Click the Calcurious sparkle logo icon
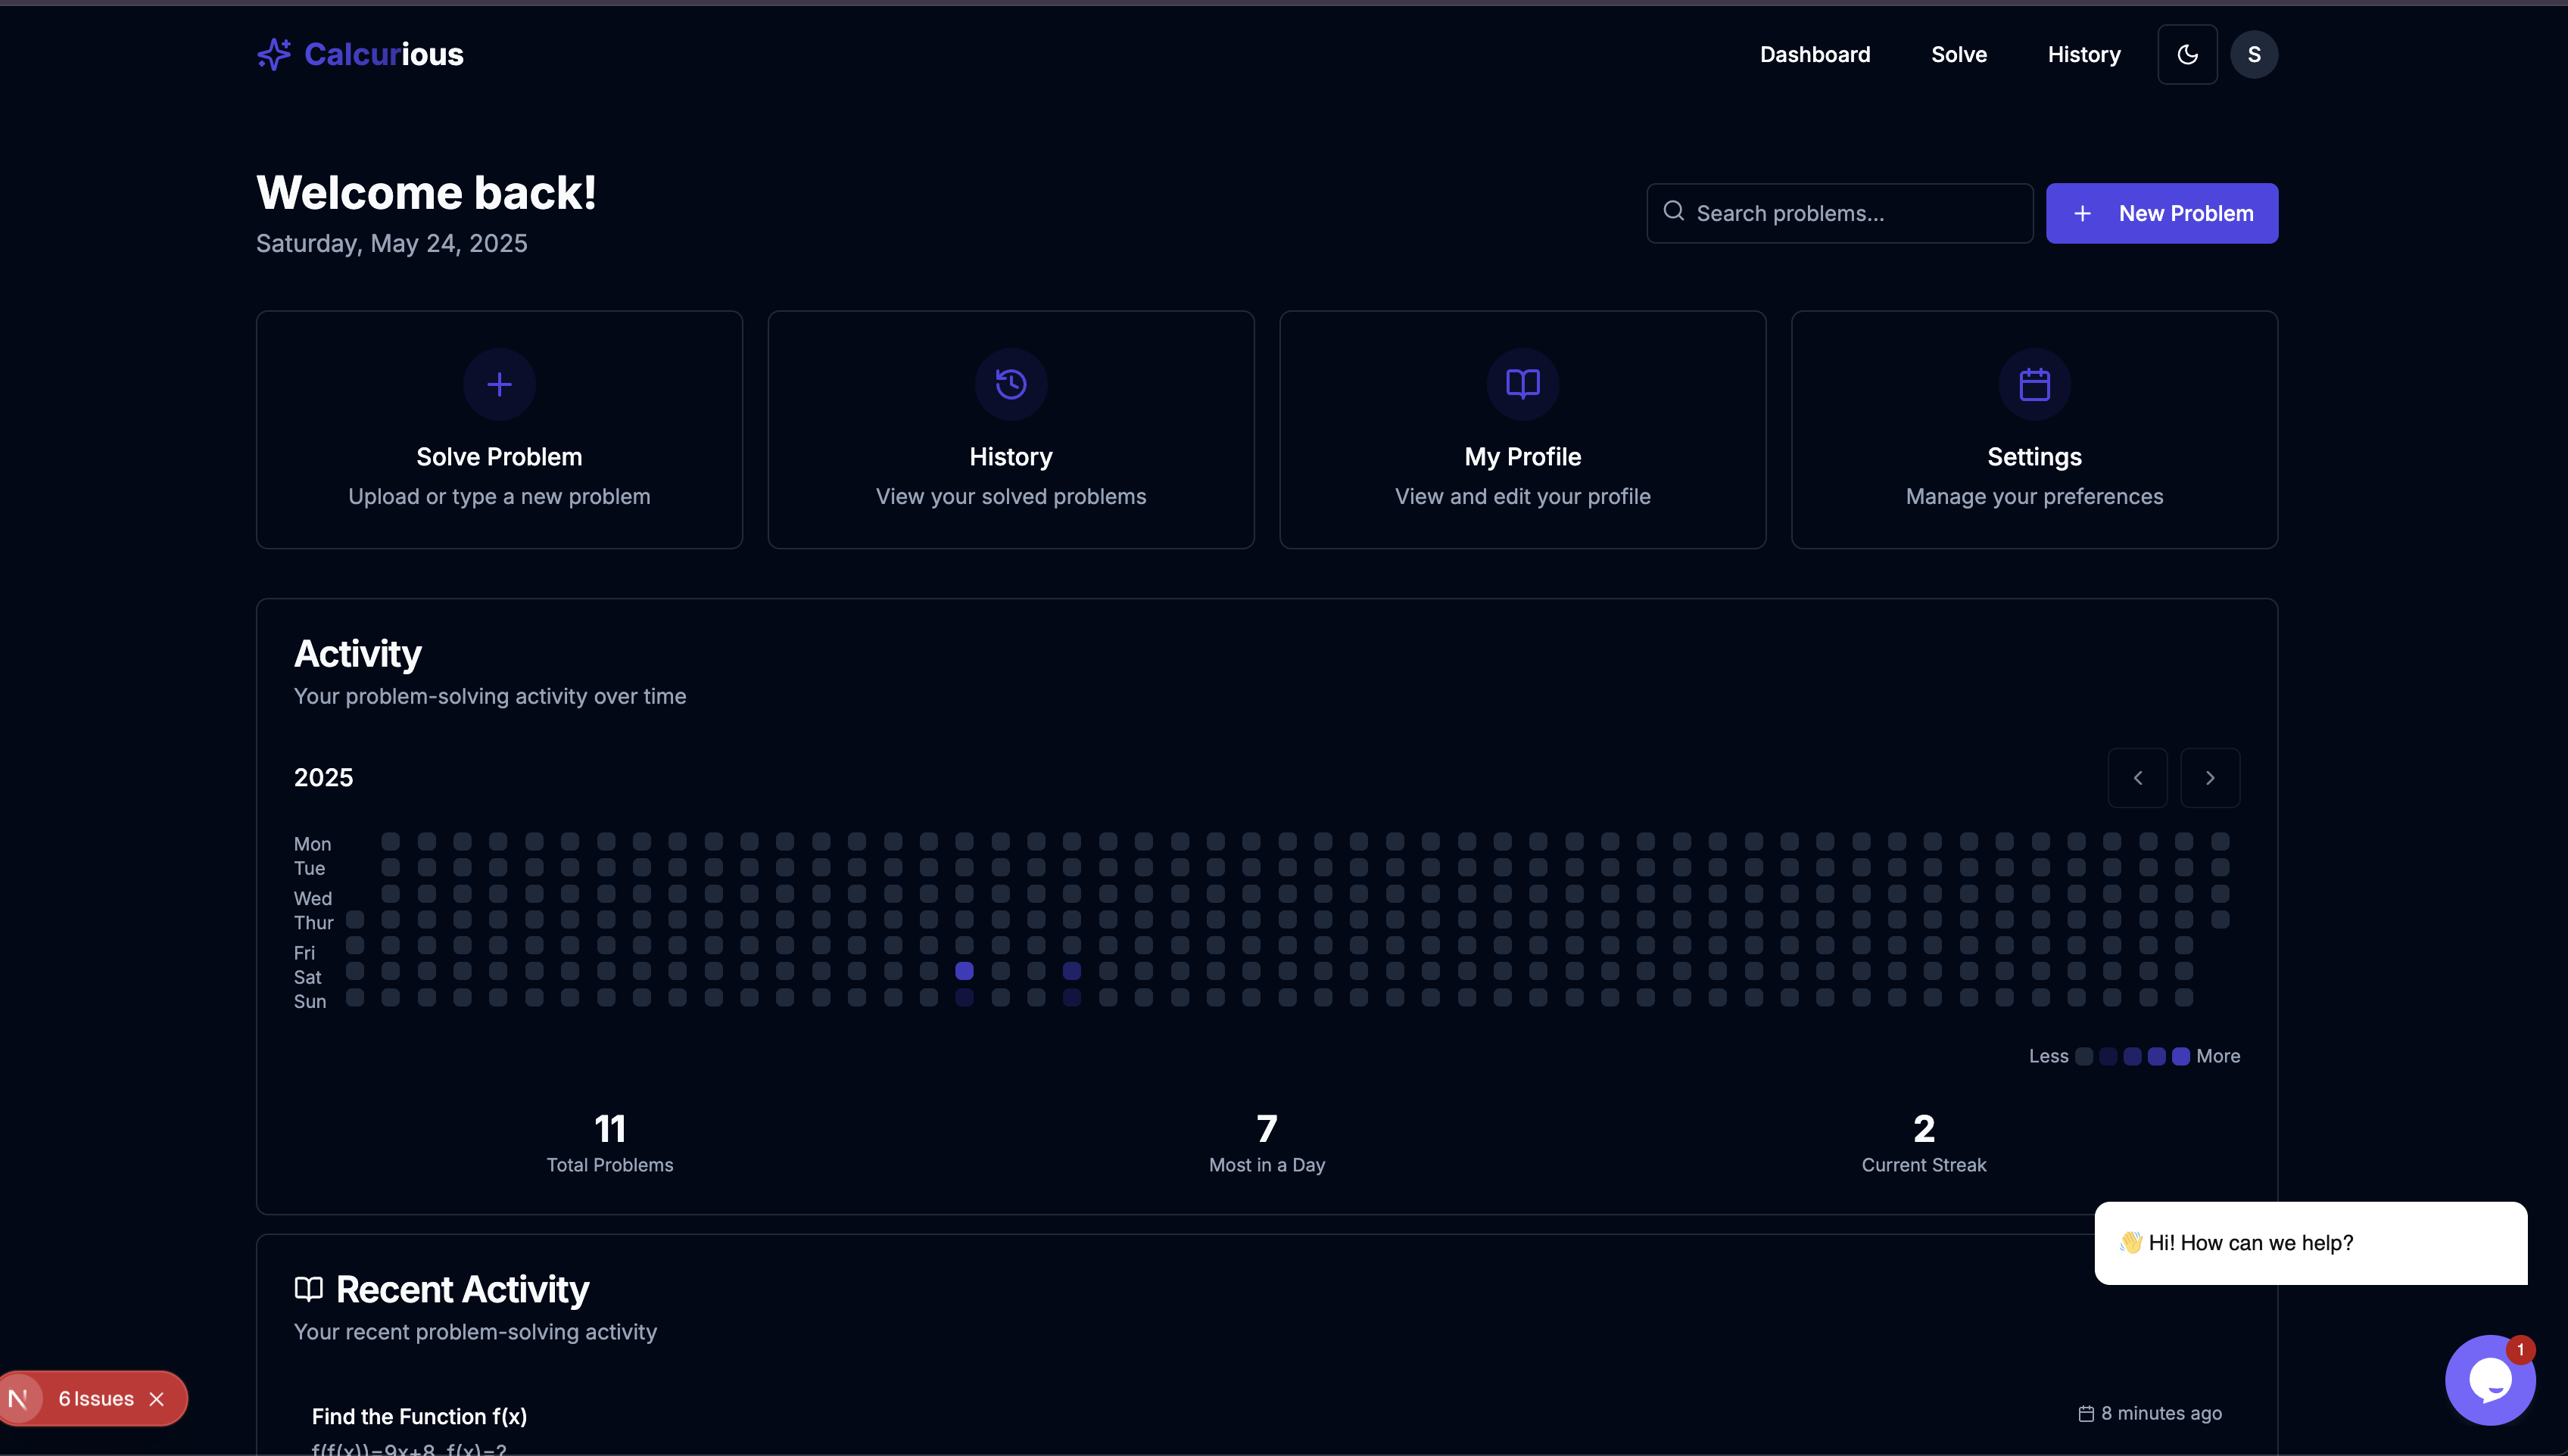 coord(273,54)
